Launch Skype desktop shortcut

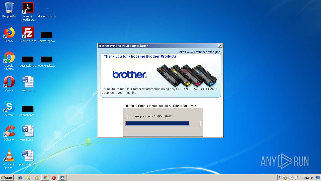pos(9,109)
